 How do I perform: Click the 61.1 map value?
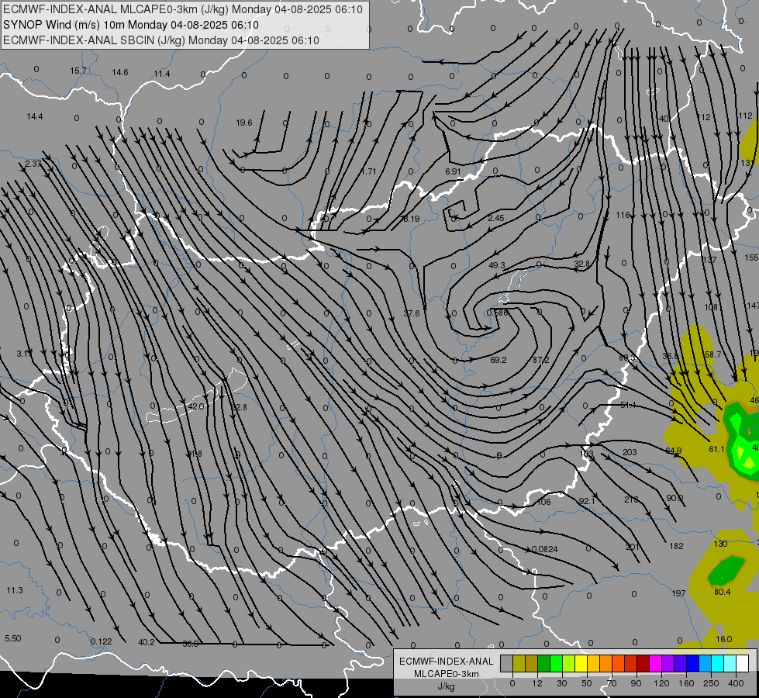click(x=716, y=449)
